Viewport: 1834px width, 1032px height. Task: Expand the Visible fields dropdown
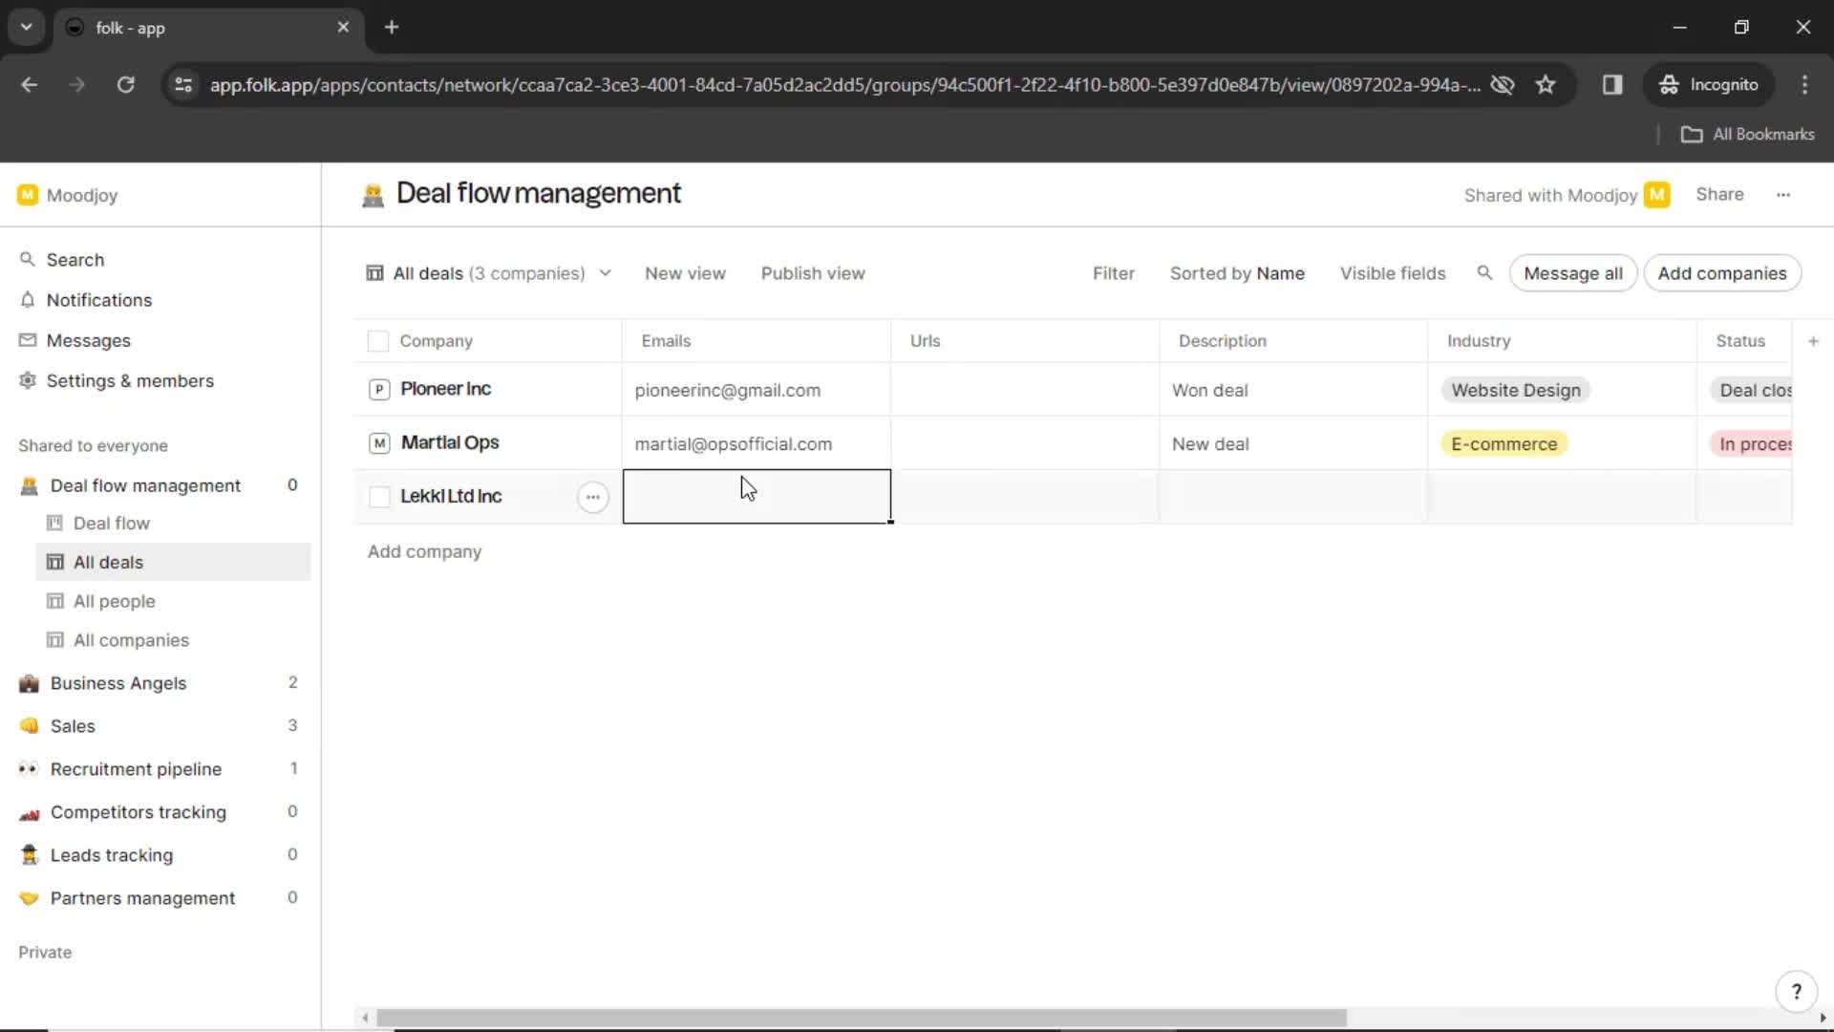tap(1392, 273)
